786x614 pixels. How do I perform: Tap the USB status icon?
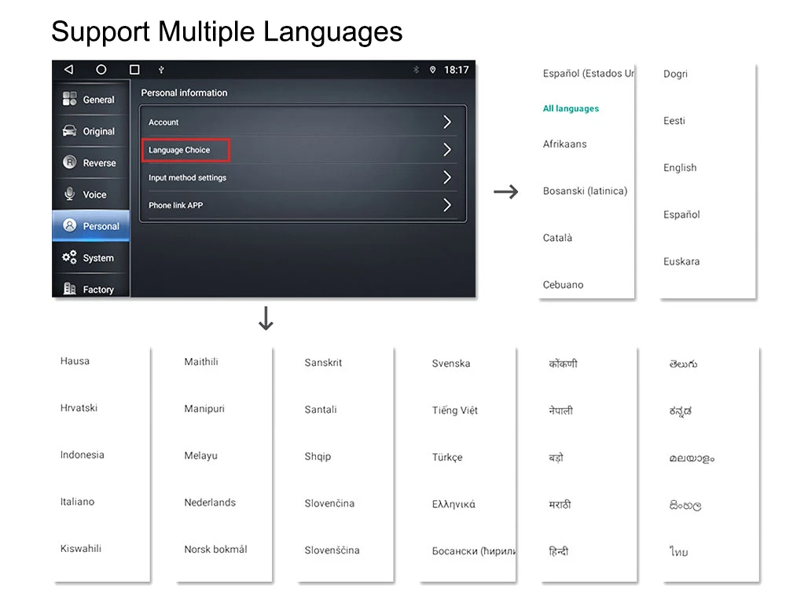coord(161,70)
